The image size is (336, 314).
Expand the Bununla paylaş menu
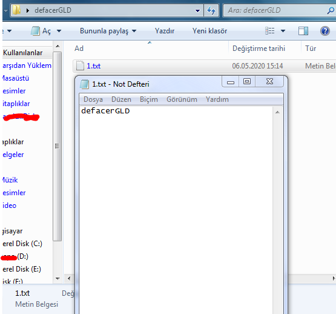[x=108, y=31]
